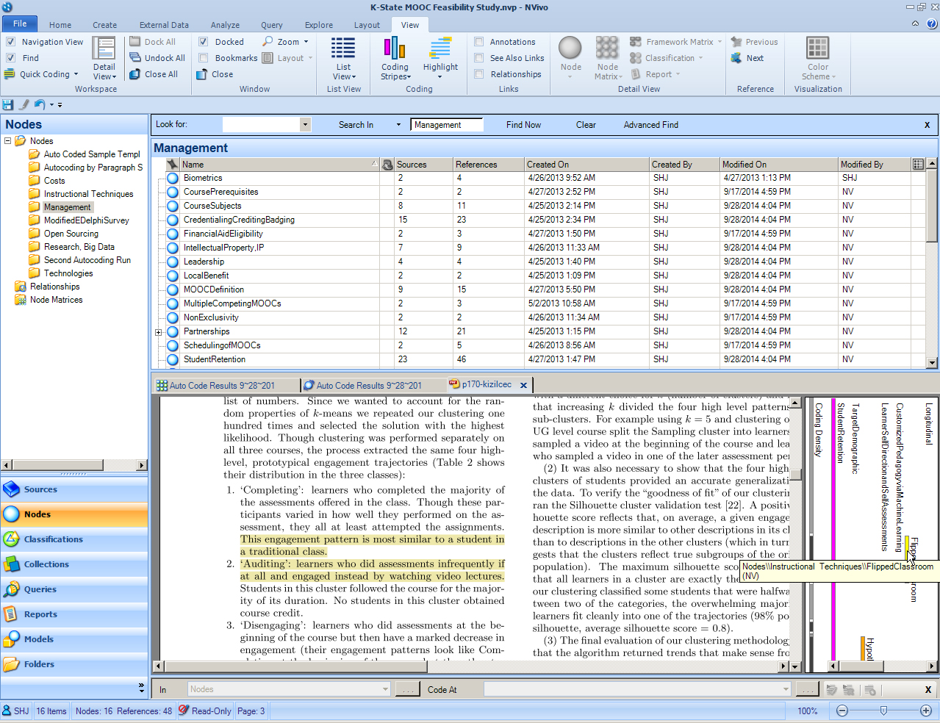Click the Save icon in quick access toolbar

coord(8,105)
